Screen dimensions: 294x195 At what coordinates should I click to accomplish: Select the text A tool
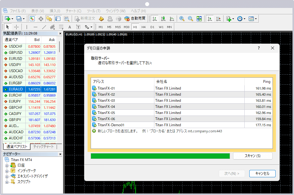point(70,27)
